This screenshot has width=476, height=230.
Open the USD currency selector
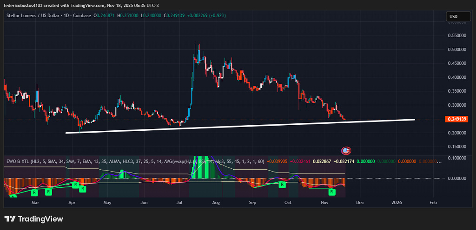458,17
